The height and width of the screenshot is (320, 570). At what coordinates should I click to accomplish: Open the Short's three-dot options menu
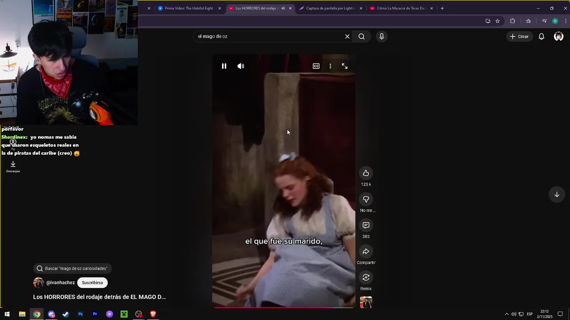point(330,66)
